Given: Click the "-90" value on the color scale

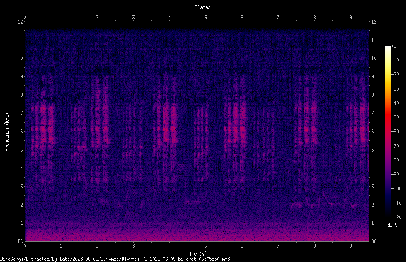Looking at the screenshot, I should coord(395,175).
